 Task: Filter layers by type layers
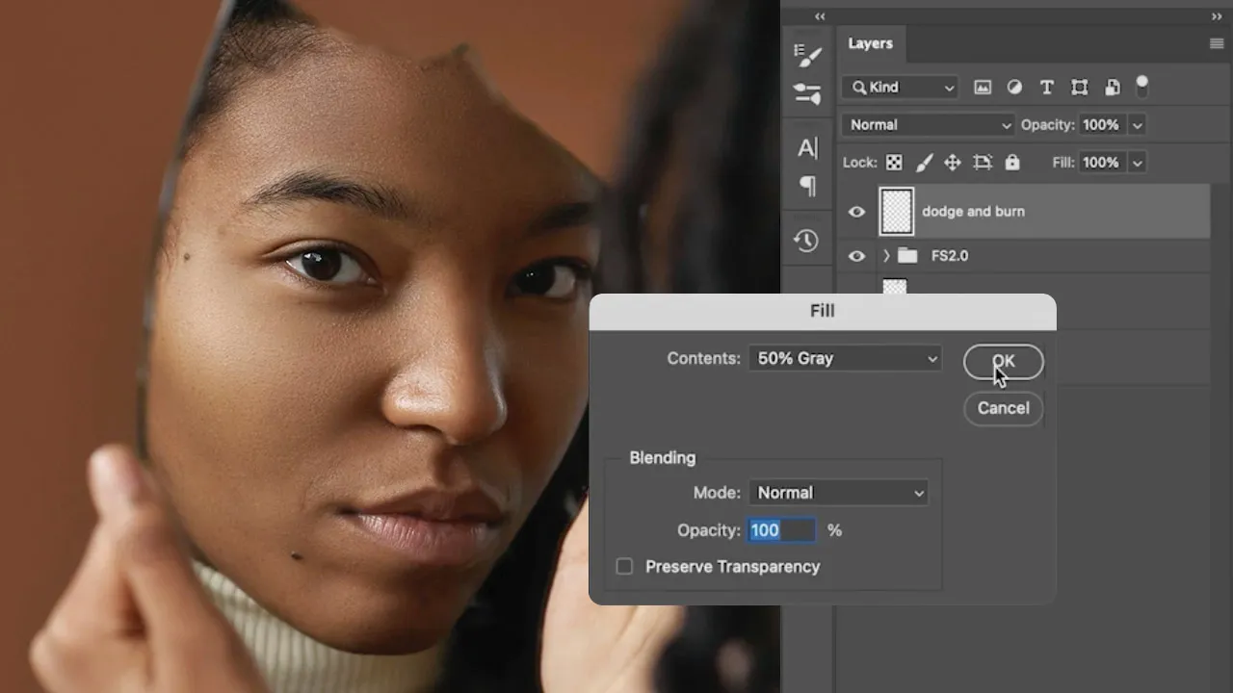pos(1047,88)
